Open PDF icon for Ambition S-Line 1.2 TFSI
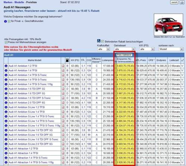The image size is (186, 166). [63, 107]
